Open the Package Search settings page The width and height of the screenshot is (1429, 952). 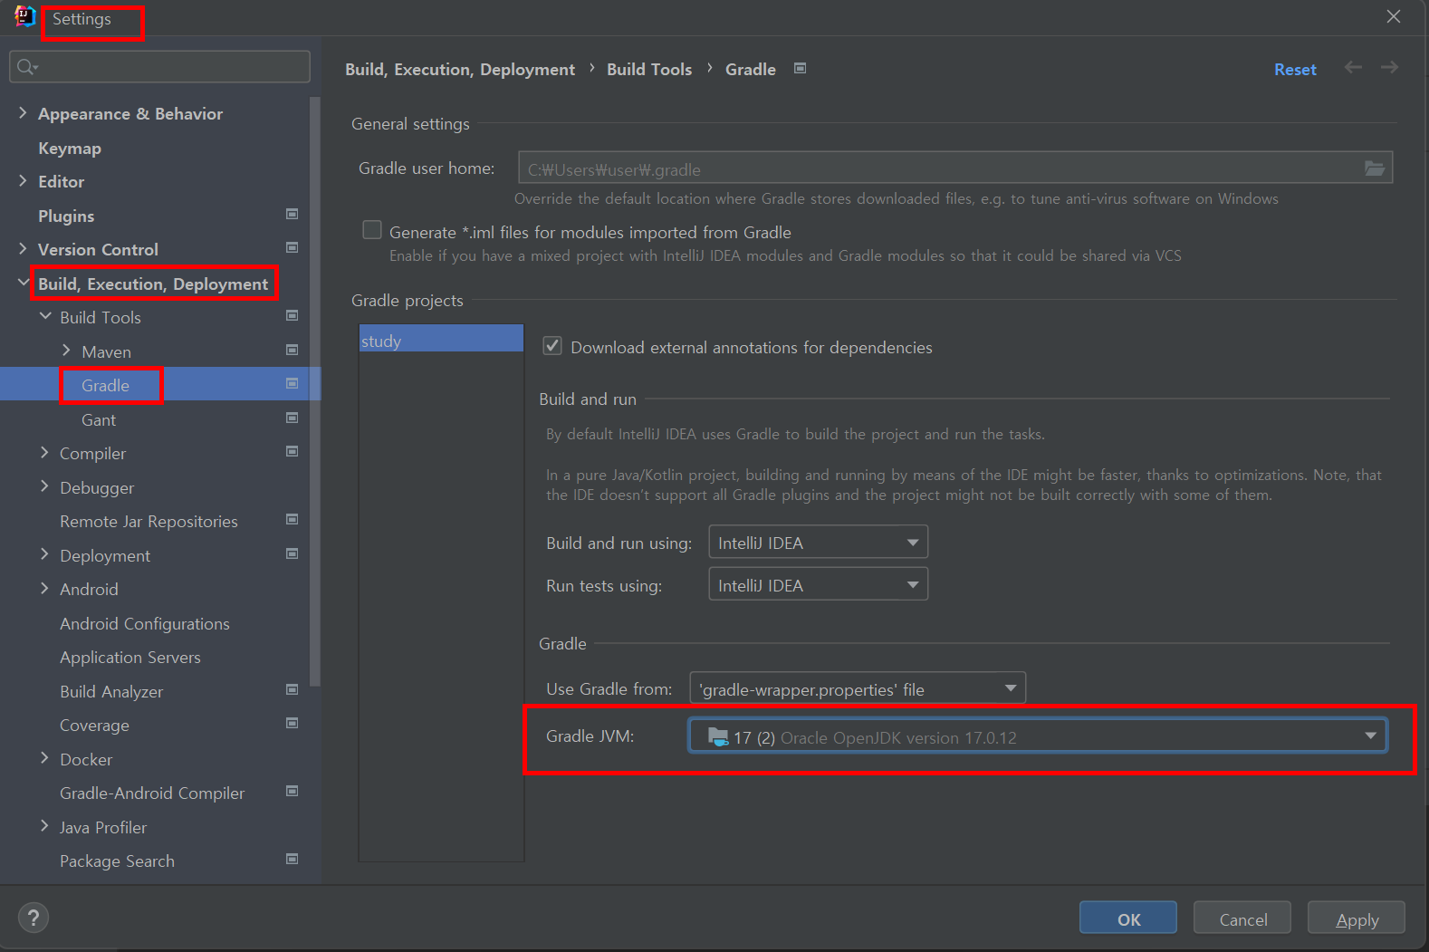(x=117, y=861)
